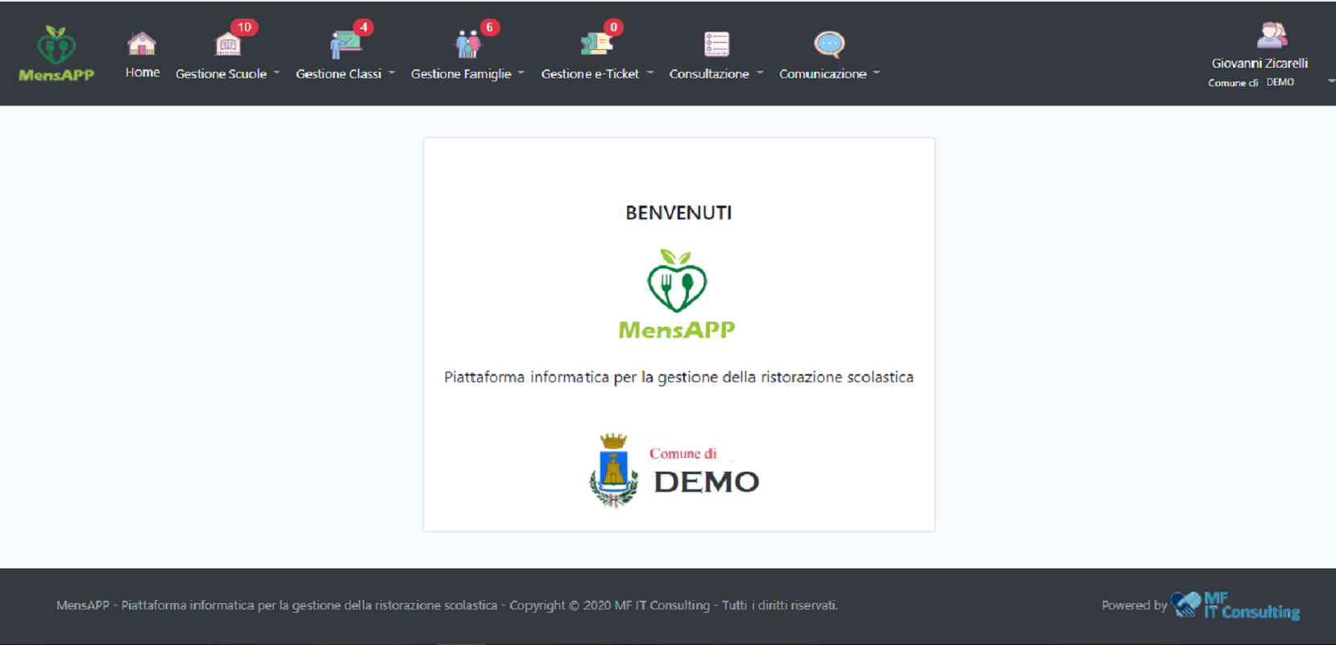Screen dimensions: 1336x645
Task: Click the footer copyright text
Action: point(447,605)
